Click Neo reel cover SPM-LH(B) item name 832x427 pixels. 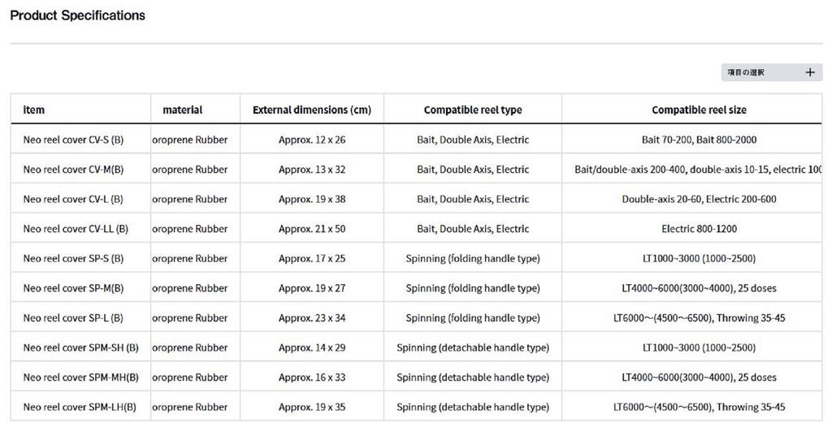click(80, 407)
